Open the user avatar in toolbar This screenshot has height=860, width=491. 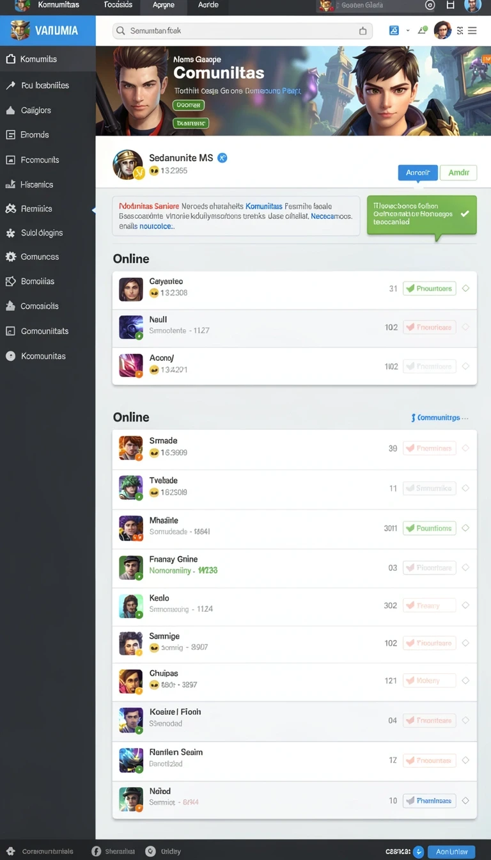442,30
